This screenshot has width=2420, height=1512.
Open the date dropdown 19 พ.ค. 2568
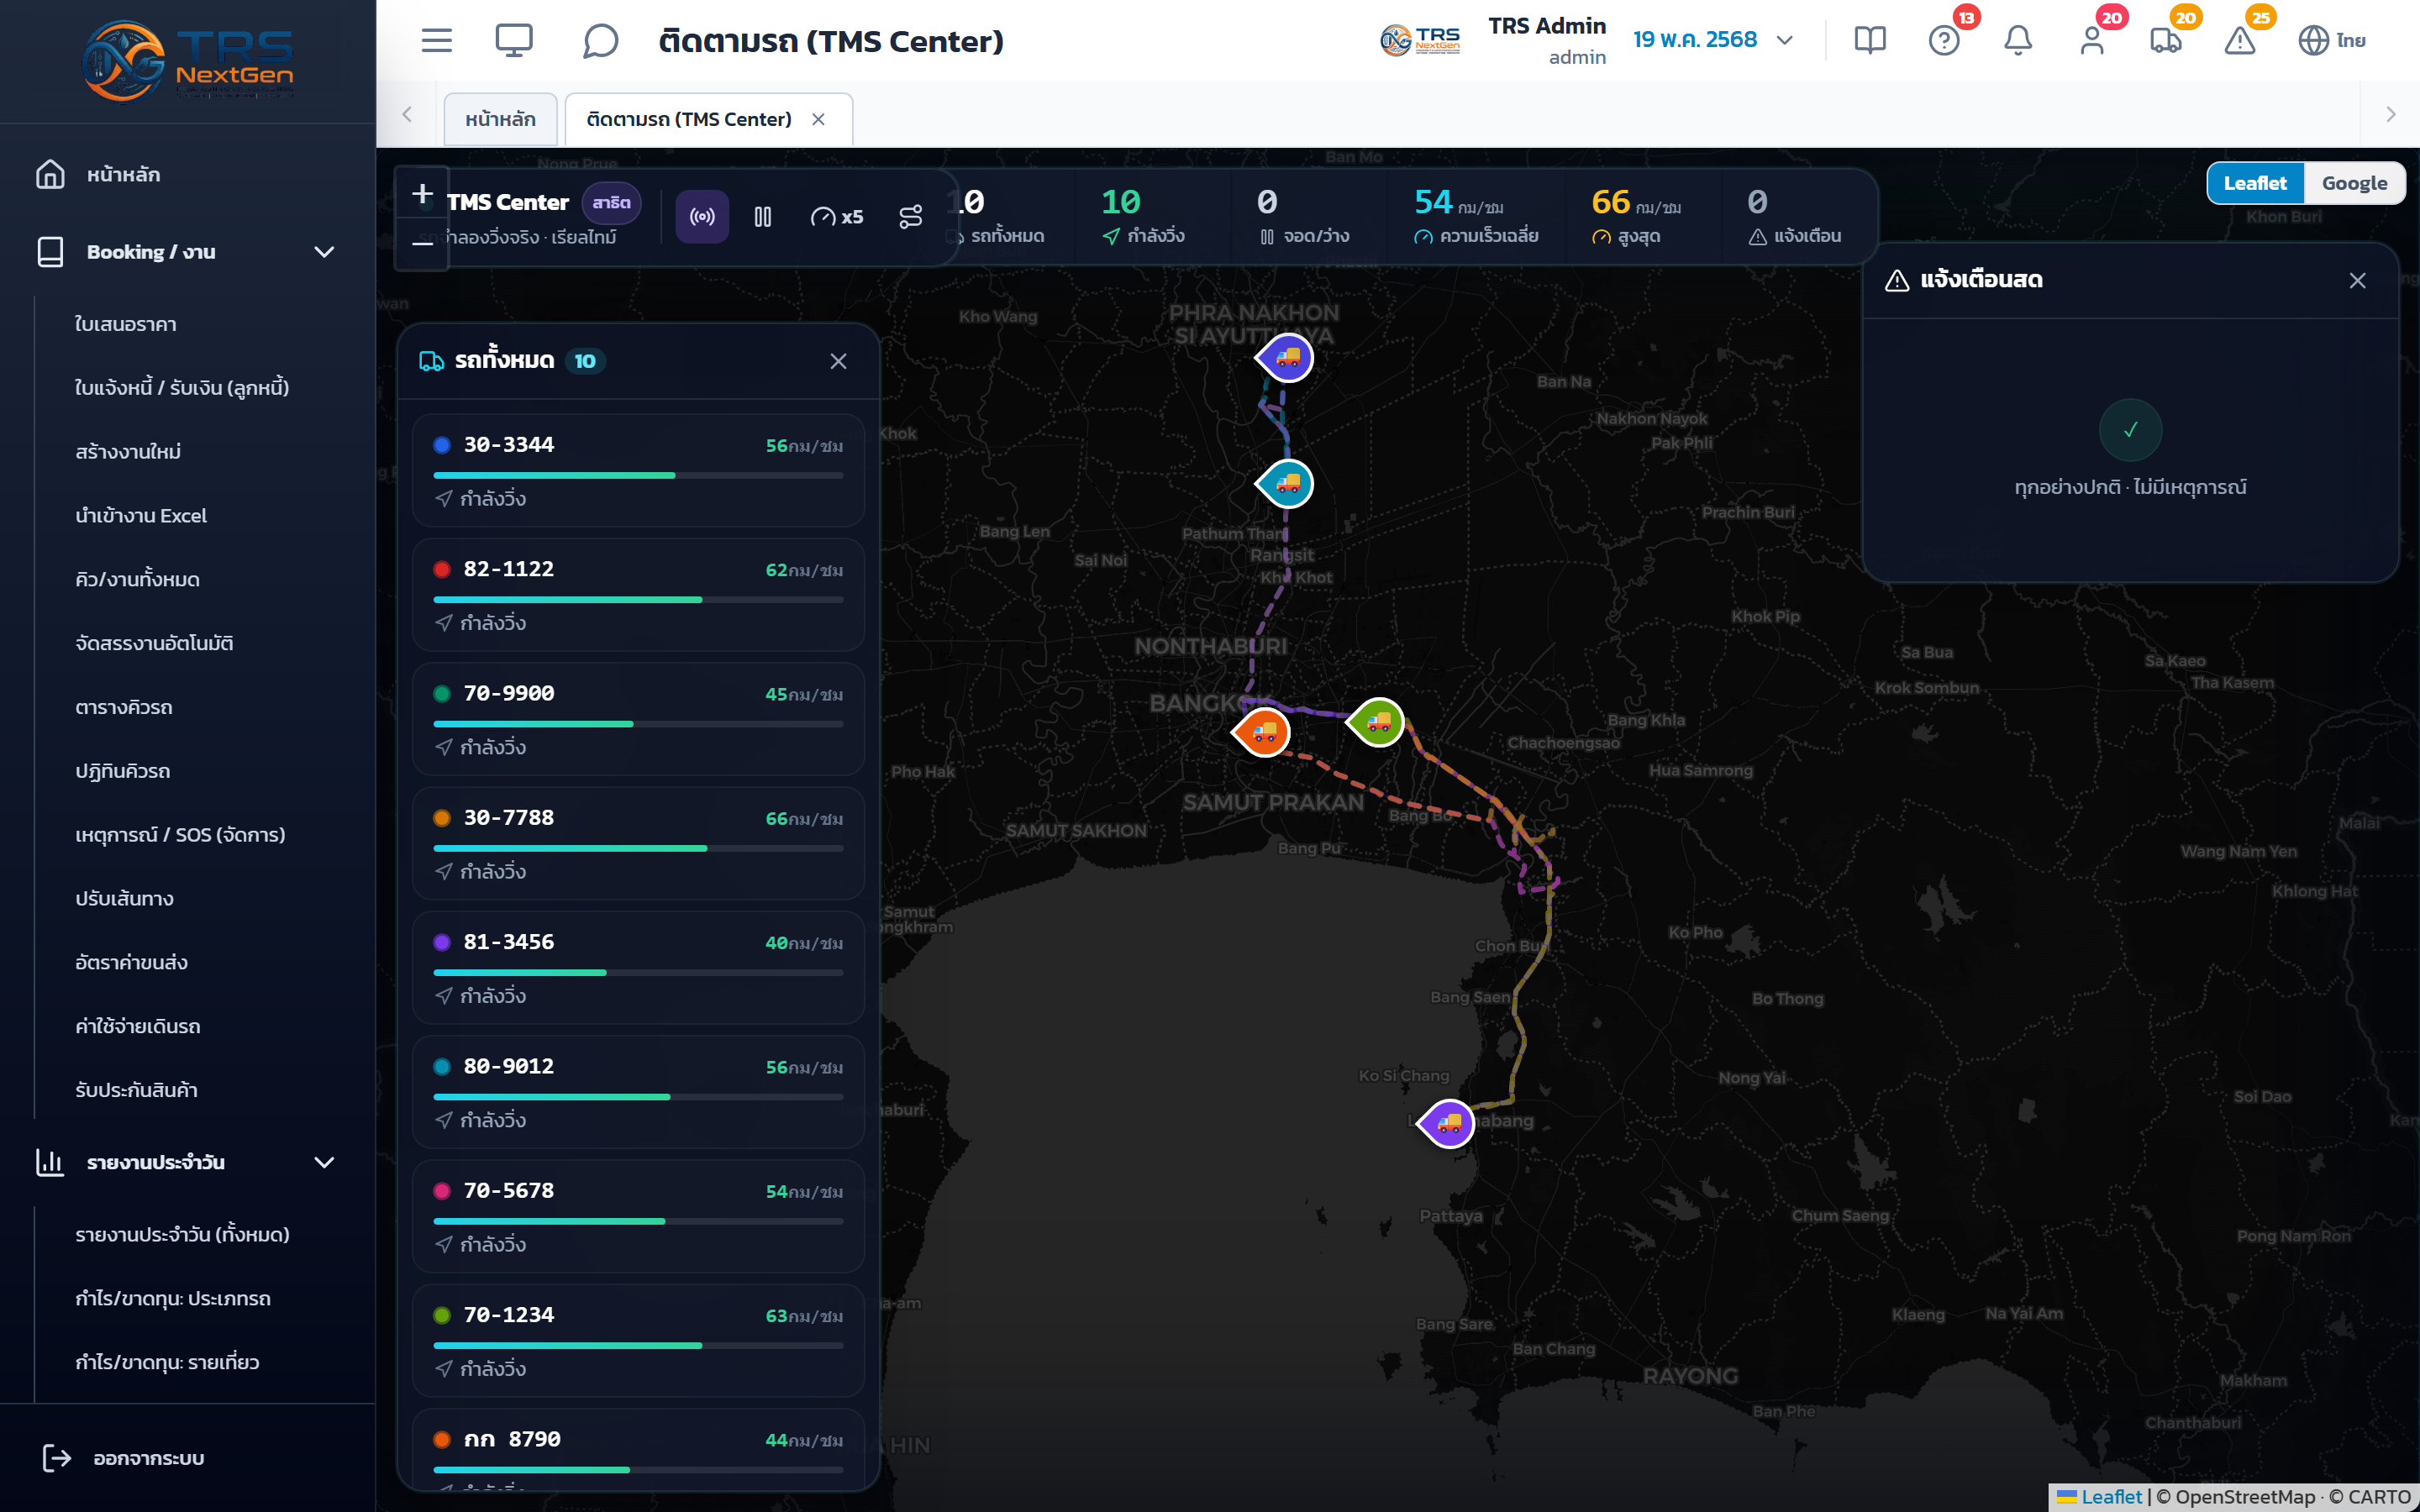coord(1713,40)
